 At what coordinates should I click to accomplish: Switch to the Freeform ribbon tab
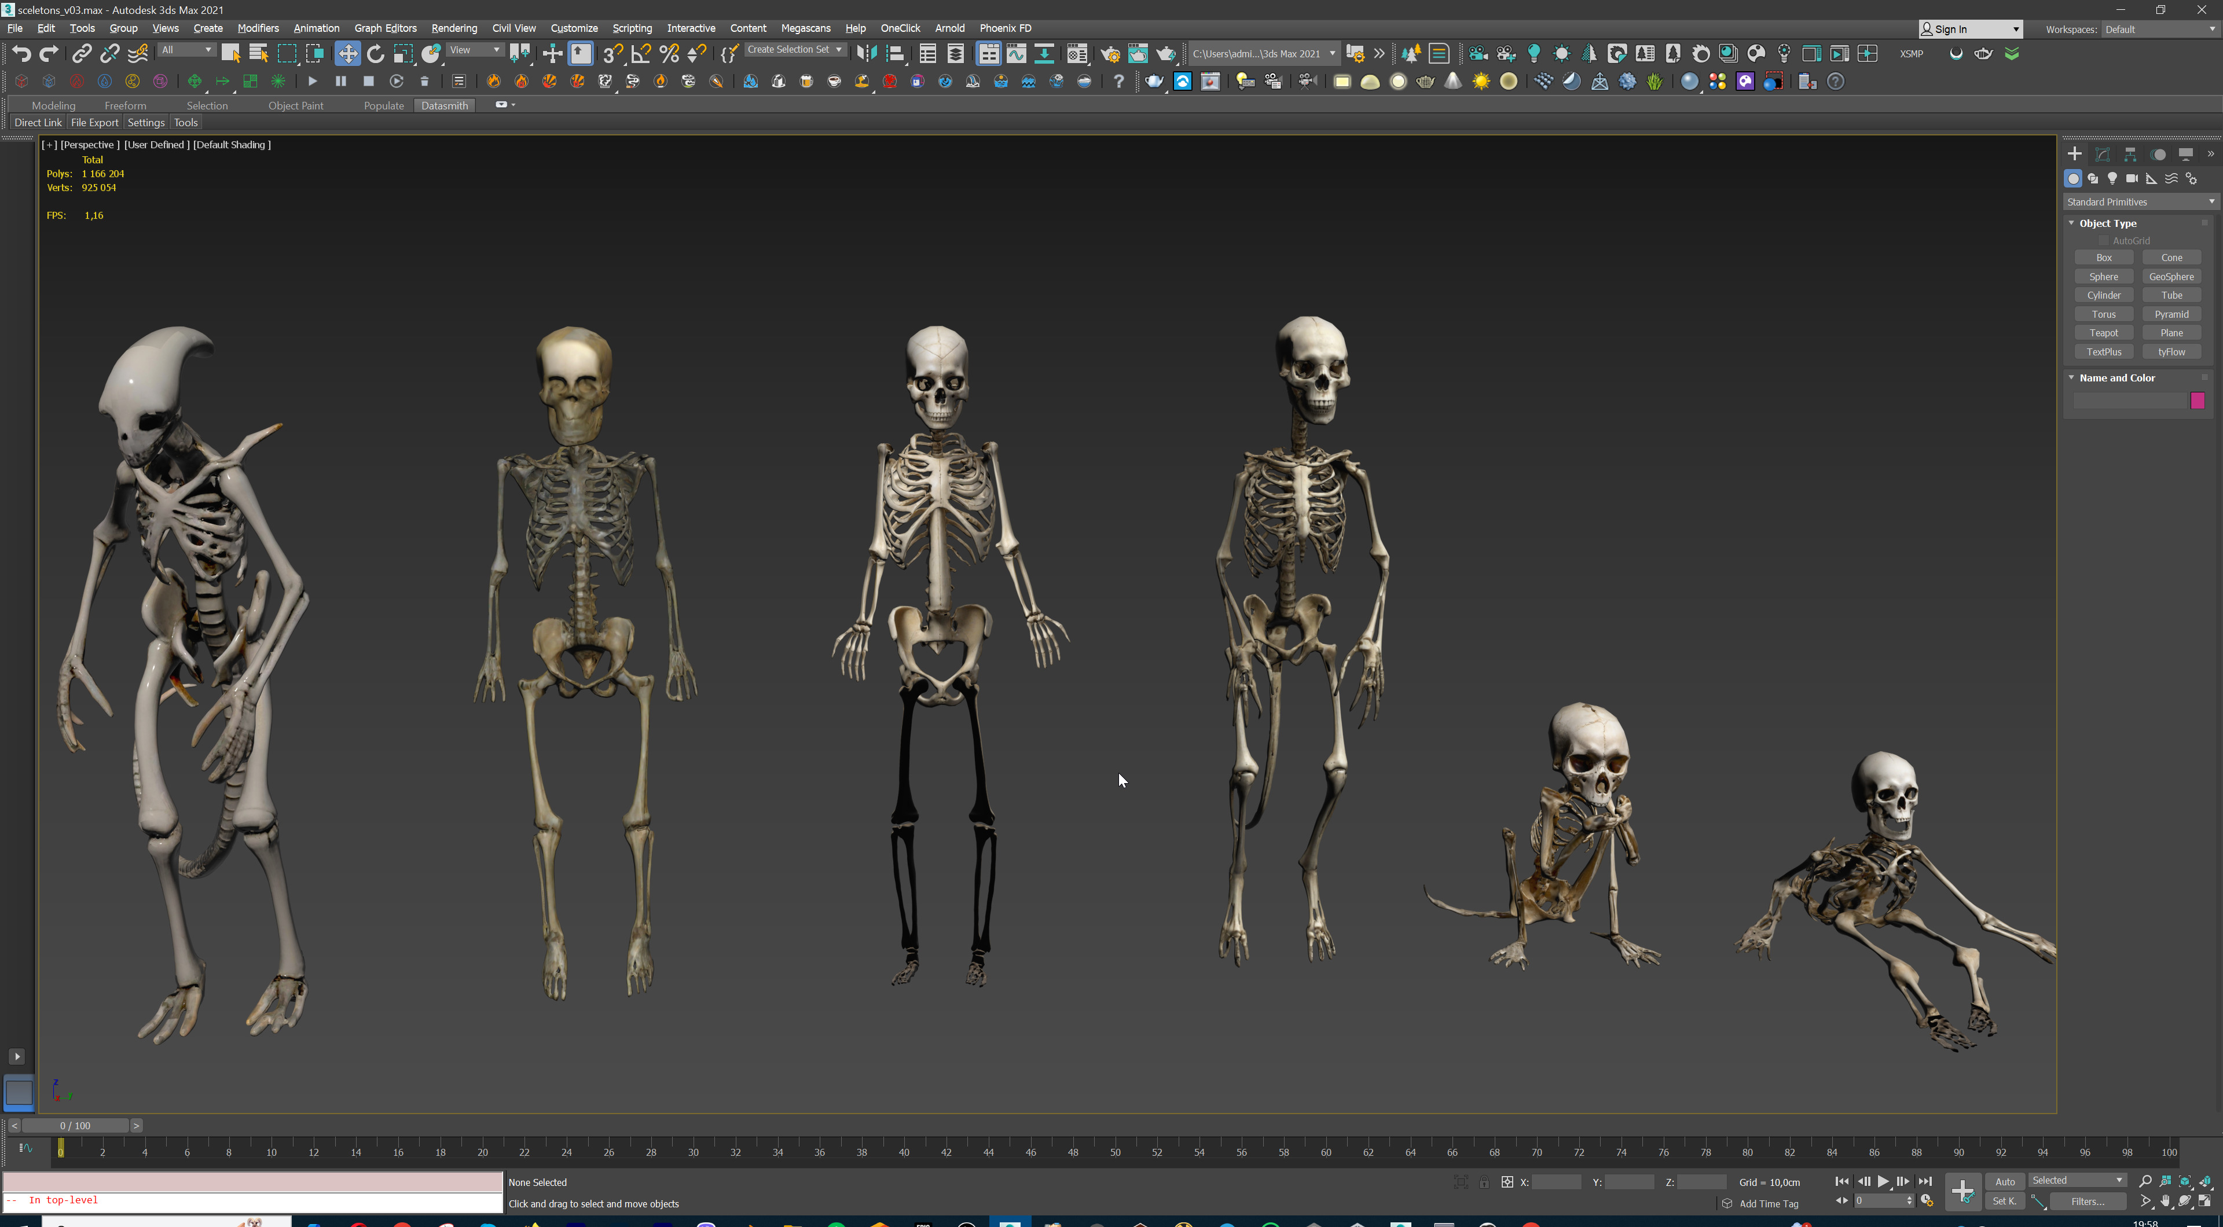click(125, 105)
